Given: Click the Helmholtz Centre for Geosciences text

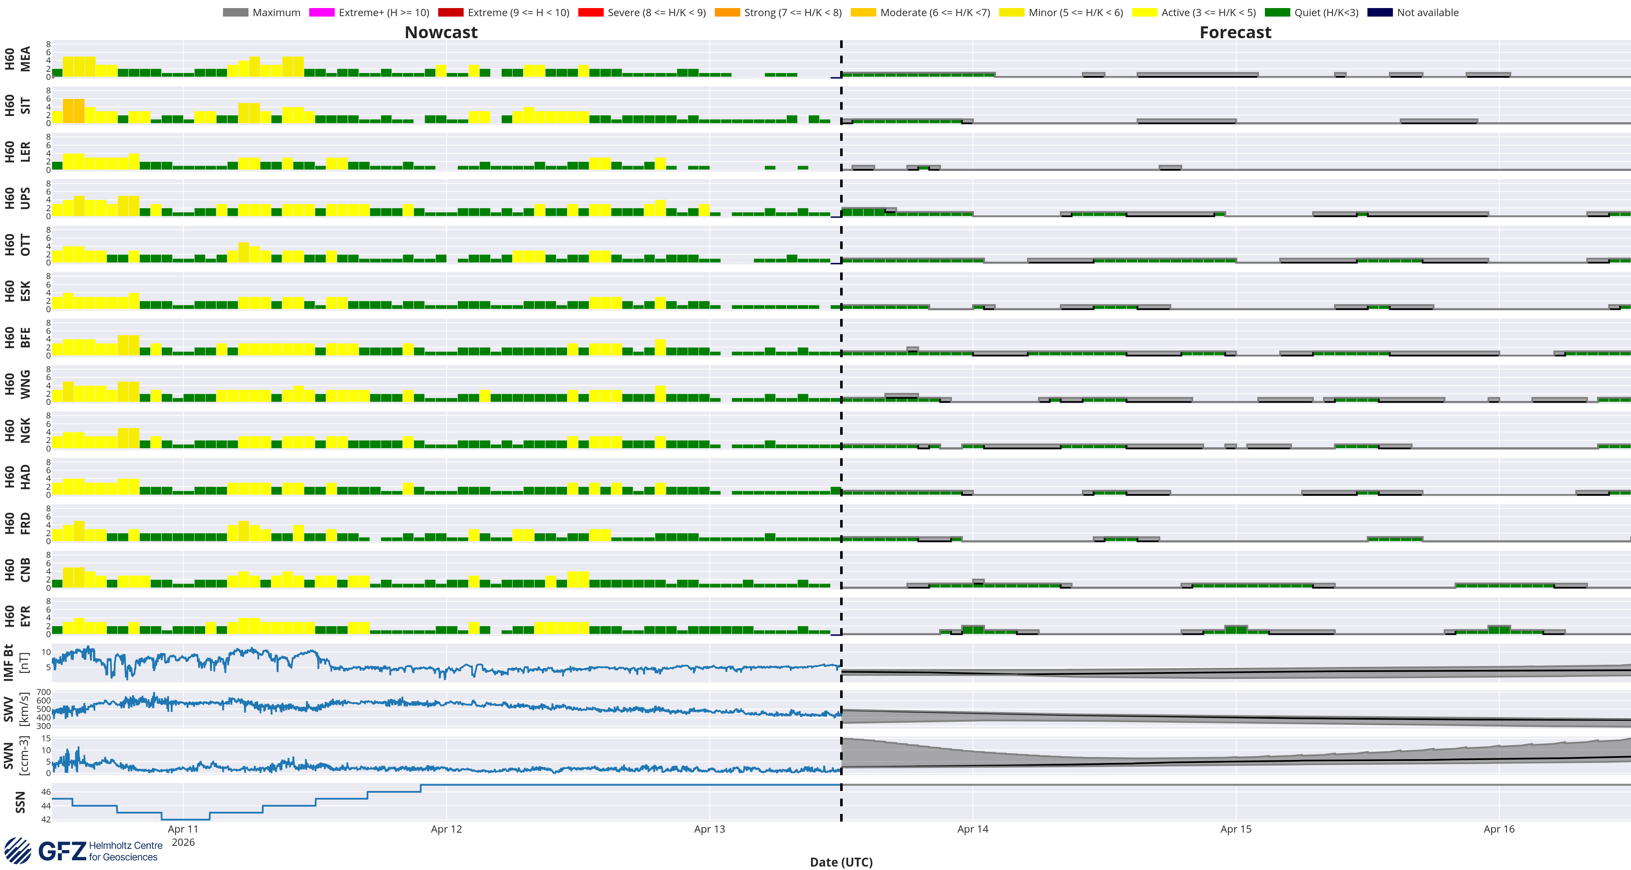Looking at the screenshot, I should 125,851.
